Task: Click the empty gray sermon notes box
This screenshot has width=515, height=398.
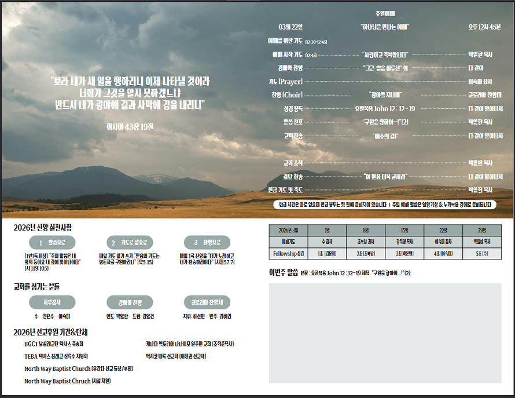Action: 385,333
